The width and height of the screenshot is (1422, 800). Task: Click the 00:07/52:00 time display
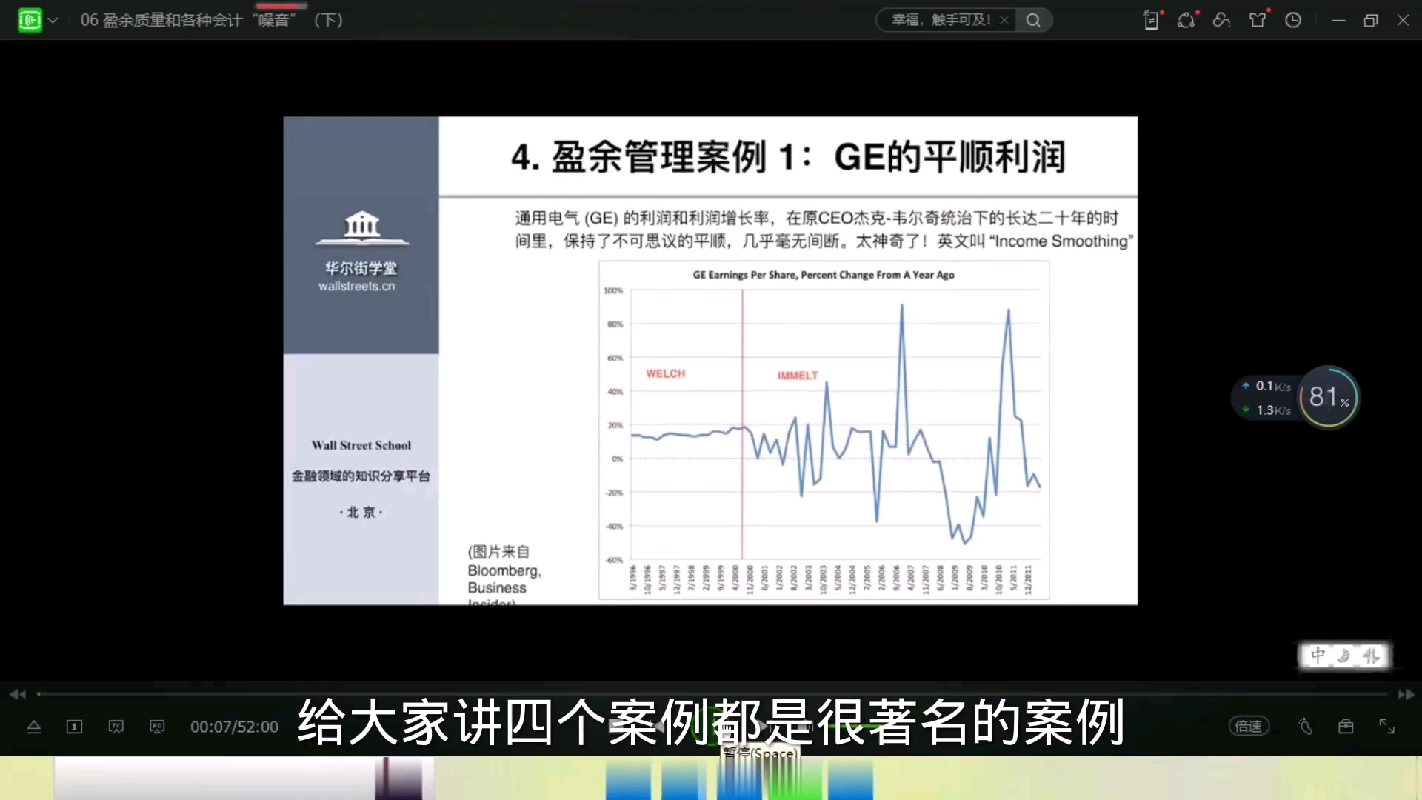(x=234, y=727)
